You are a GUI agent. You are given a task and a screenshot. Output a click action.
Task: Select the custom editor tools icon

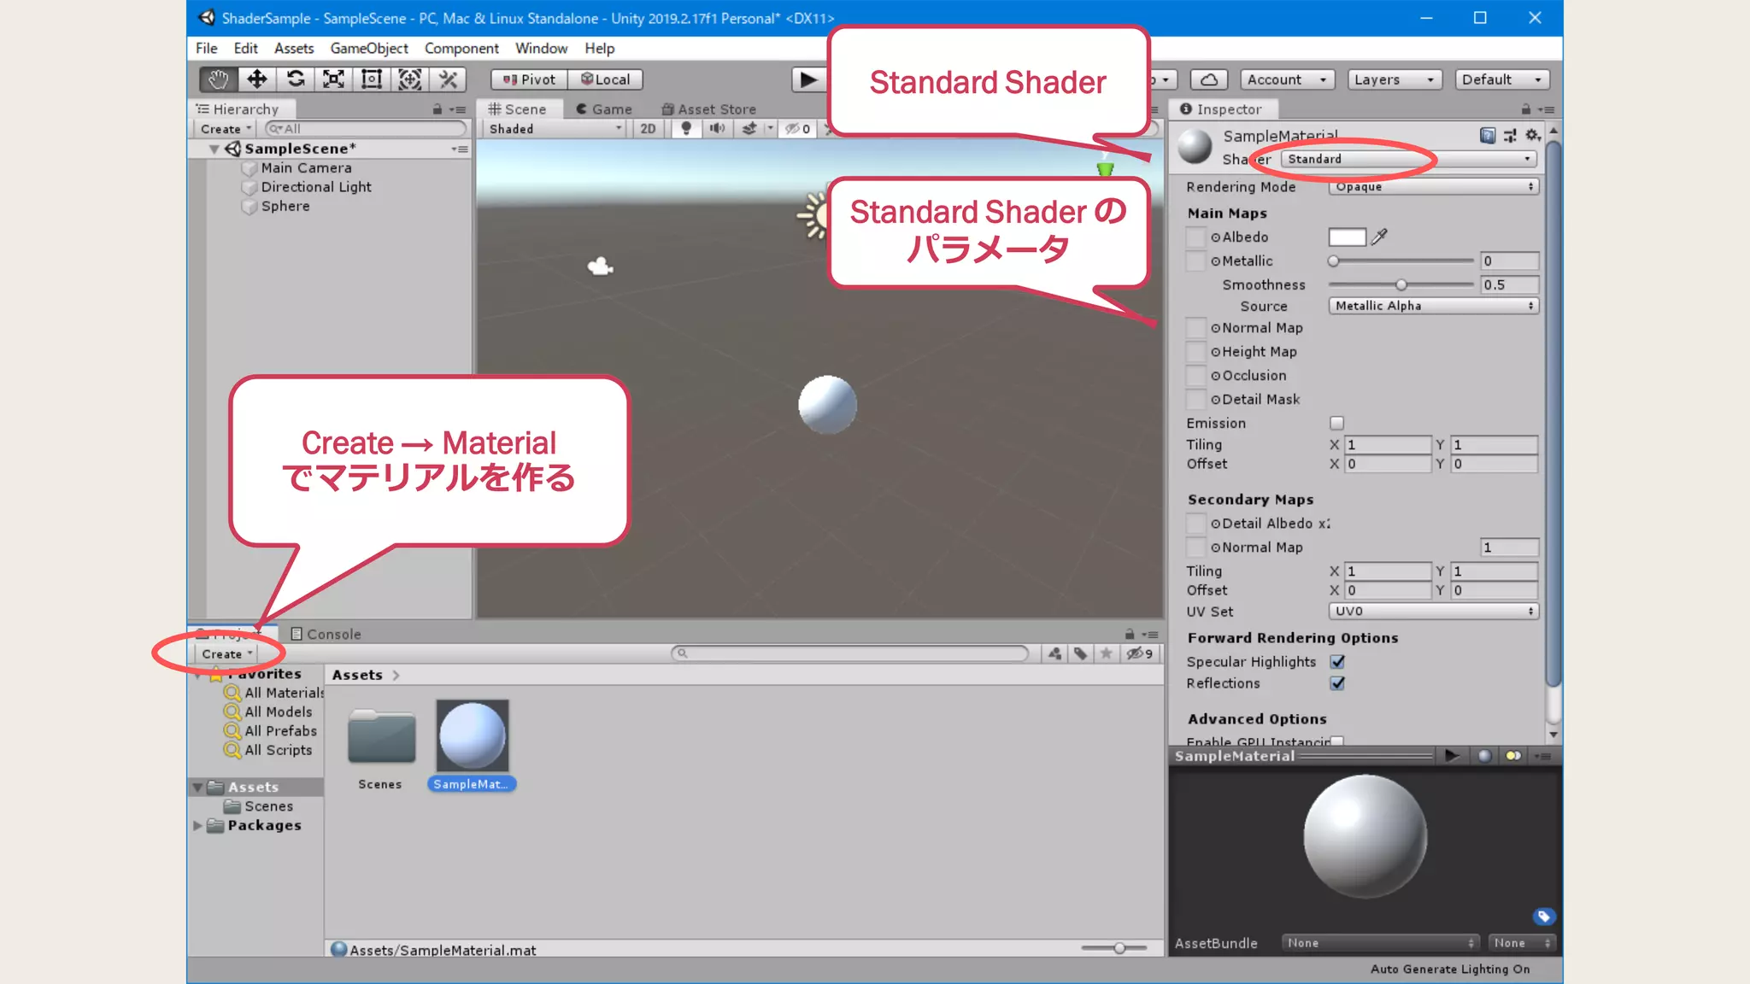click(x=448, y=79)
